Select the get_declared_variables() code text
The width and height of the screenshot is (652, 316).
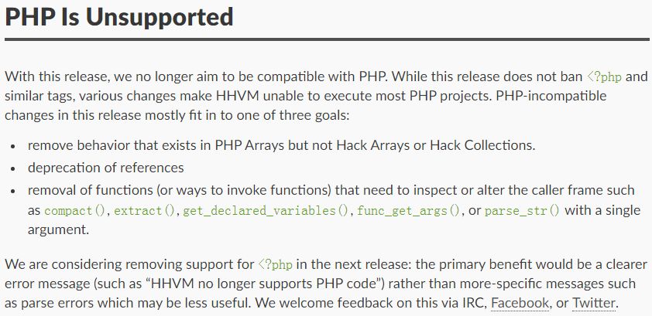tap(266, 210)
